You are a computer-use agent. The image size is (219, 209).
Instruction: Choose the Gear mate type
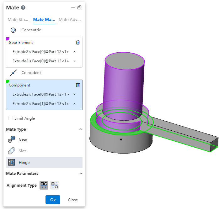pos(44,139)
